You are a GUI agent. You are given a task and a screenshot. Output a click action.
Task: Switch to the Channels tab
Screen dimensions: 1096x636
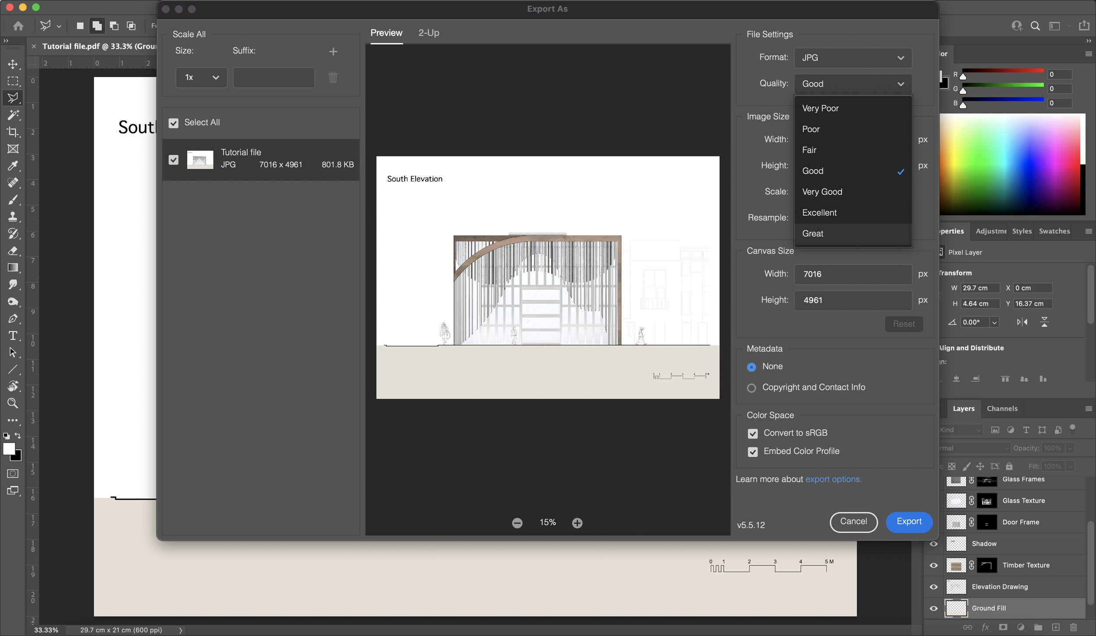(1002, 409)
